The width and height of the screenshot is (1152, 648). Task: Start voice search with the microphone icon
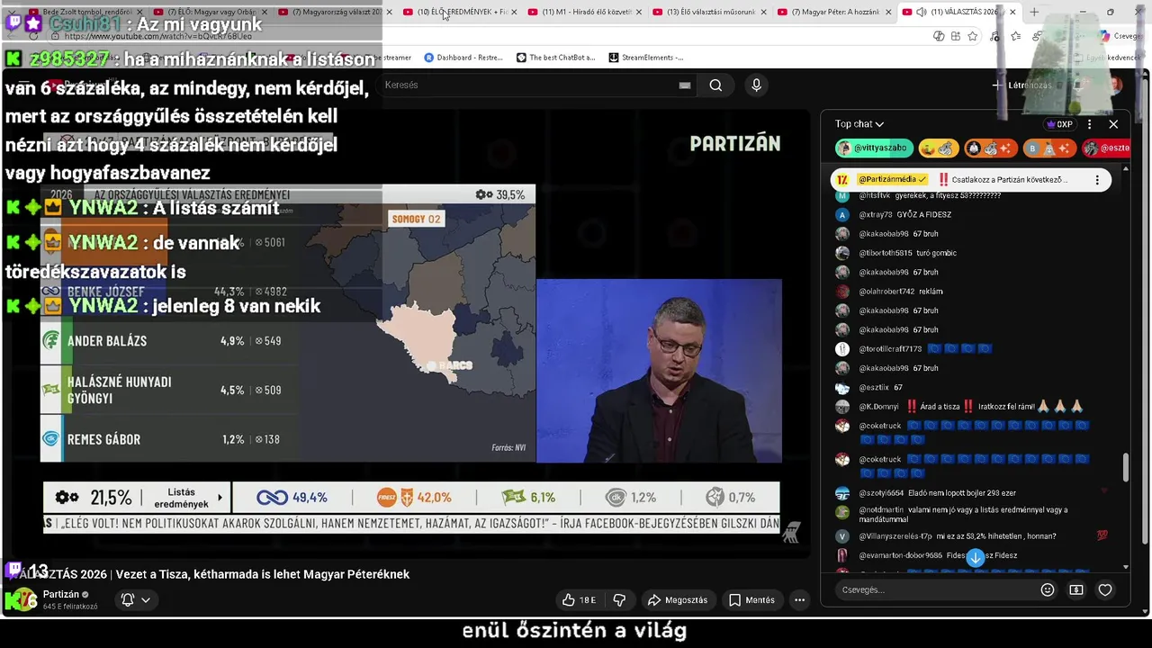click(x=756, y=85)
